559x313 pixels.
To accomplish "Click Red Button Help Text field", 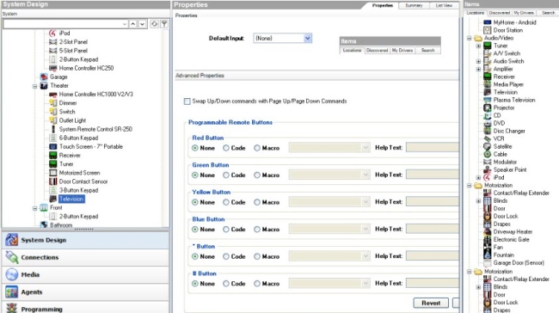I will click(433, 148).
